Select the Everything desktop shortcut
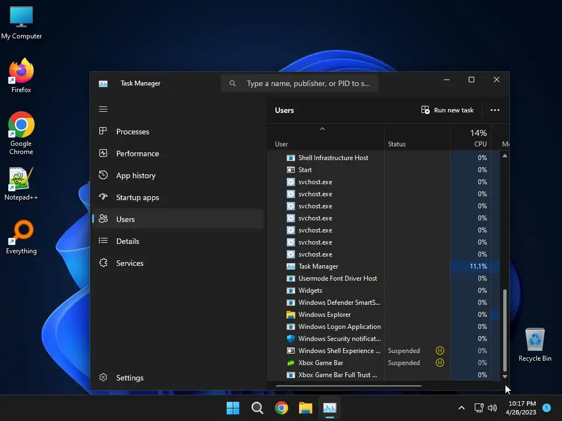This screenshot has width=562, height=421. 21,237
